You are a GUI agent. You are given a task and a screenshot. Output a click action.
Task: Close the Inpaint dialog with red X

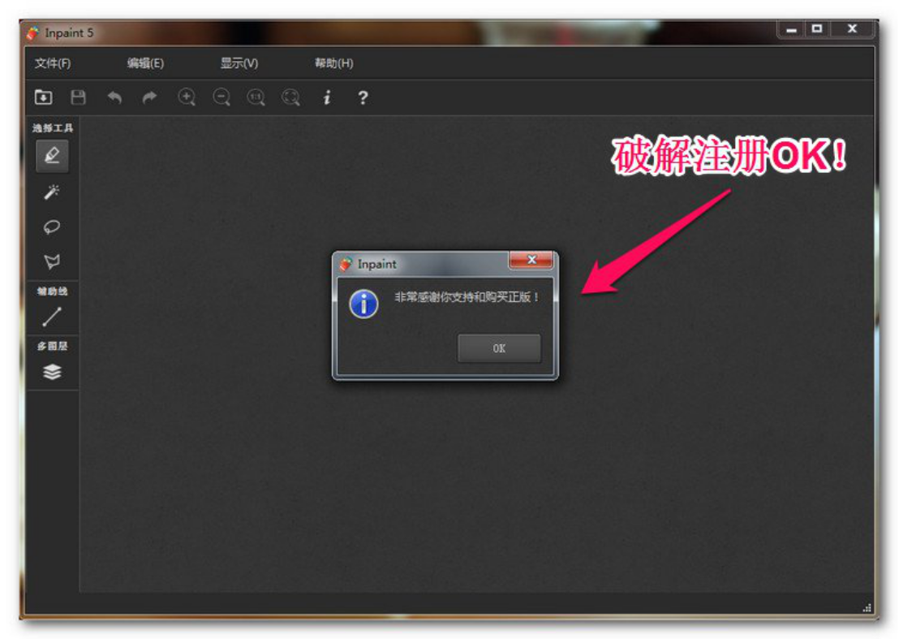pos(531,260)
